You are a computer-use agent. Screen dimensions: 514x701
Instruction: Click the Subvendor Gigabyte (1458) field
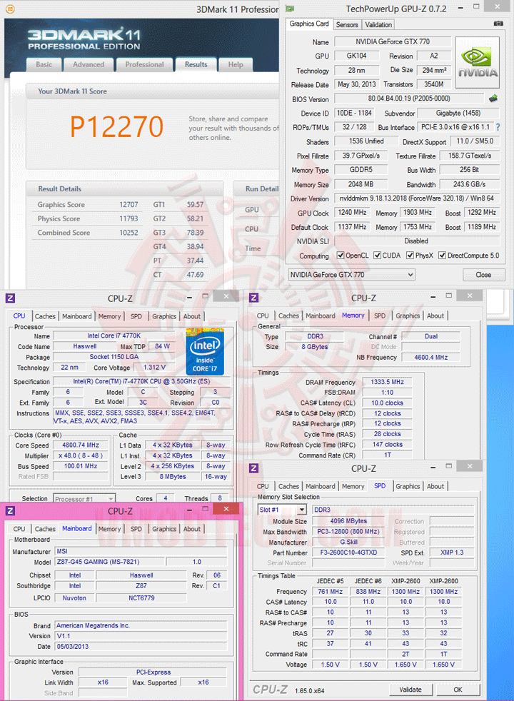coord(458,113)
